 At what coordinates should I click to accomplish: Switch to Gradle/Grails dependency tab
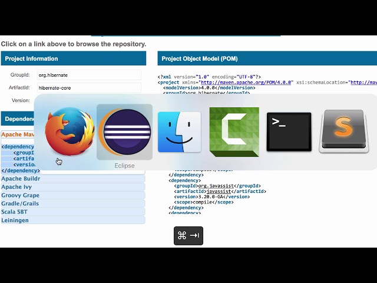(73, 203)
